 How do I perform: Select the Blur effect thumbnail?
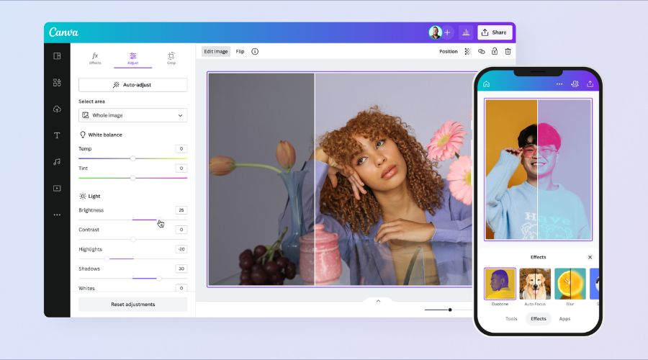(570, 284)
